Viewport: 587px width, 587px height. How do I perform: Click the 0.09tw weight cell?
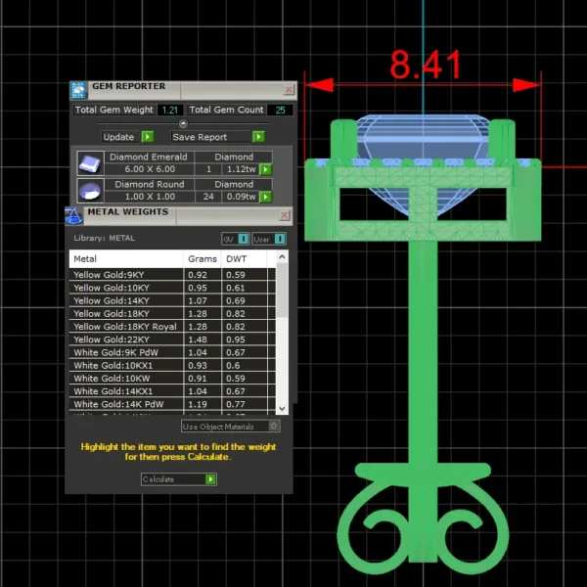[241, 197]
